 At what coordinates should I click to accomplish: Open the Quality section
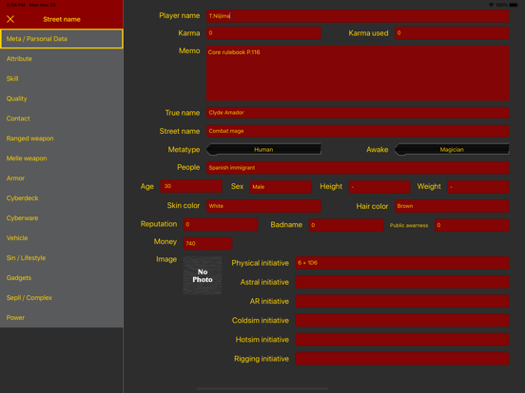62,99
